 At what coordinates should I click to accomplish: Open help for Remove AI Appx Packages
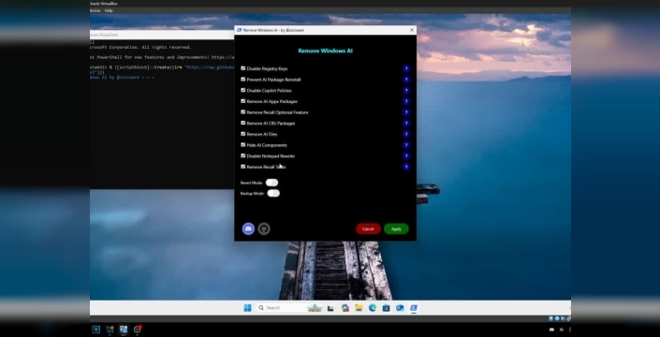(406, 101)
